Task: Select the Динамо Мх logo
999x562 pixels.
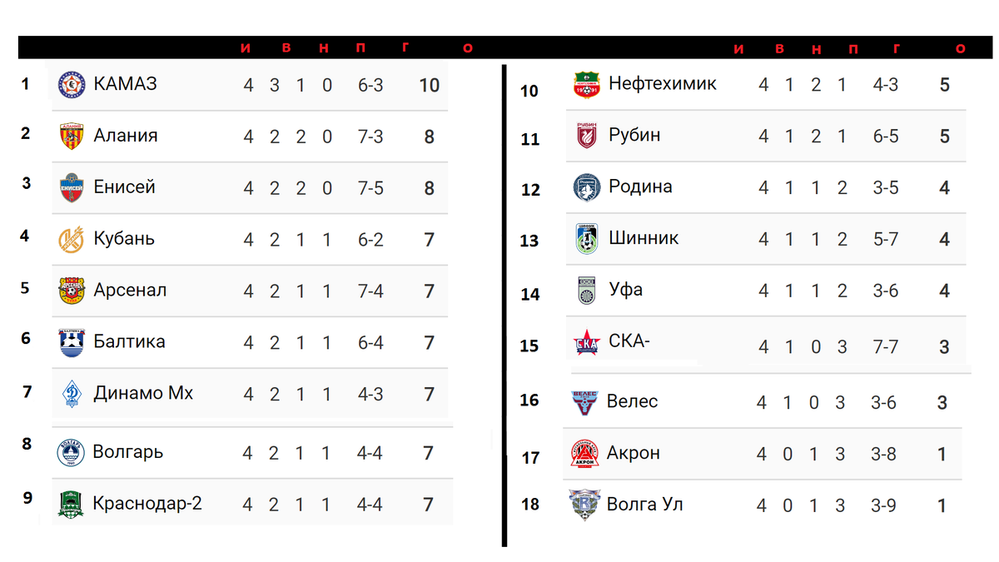Action: click(x=71, y=394)
